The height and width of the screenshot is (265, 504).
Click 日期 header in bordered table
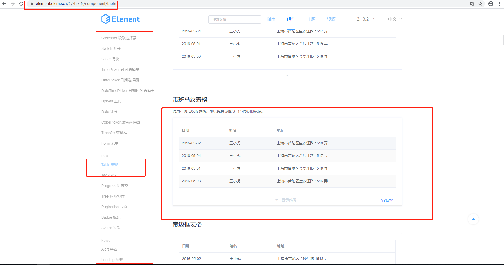click(x=186, y=246)
